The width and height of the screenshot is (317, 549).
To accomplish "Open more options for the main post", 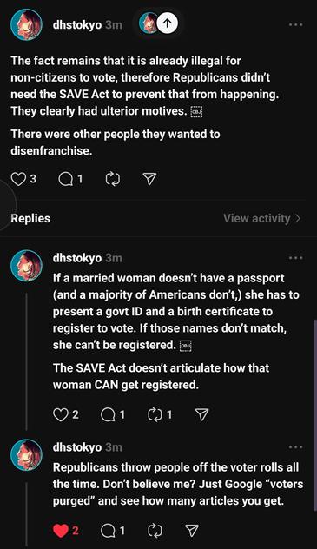I will coord(295,25).
